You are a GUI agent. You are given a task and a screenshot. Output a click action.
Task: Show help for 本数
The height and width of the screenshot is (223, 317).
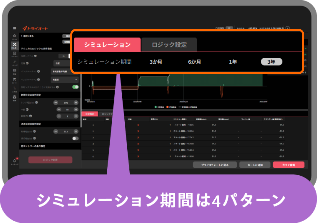click(27, 110)
